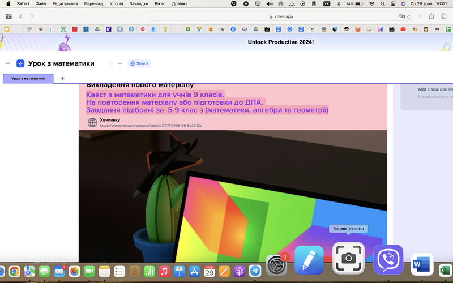
Task: Add a new page tab with plus
Action: [62, 78]
